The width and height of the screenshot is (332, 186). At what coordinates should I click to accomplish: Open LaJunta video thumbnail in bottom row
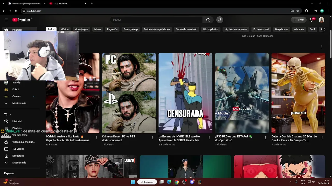tap(91, 166)
